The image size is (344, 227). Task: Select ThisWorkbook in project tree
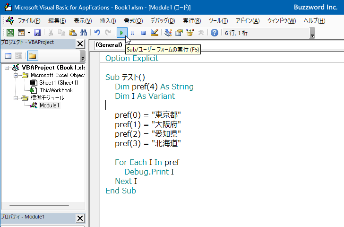pos(56,90)
